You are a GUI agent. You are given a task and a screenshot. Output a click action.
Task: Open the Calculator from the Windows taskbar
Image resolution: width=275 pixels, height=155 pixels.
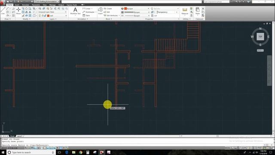(88, 152)
